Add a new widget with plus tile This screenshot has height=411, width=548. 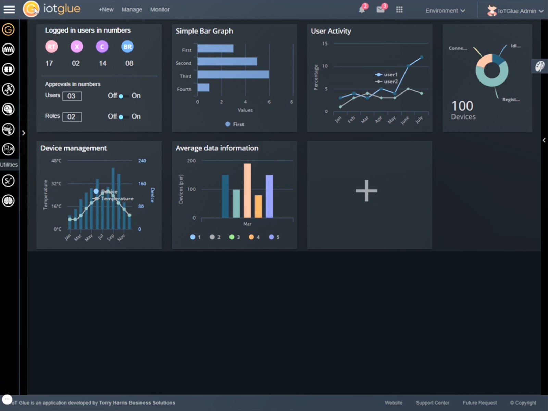[366, 191]
